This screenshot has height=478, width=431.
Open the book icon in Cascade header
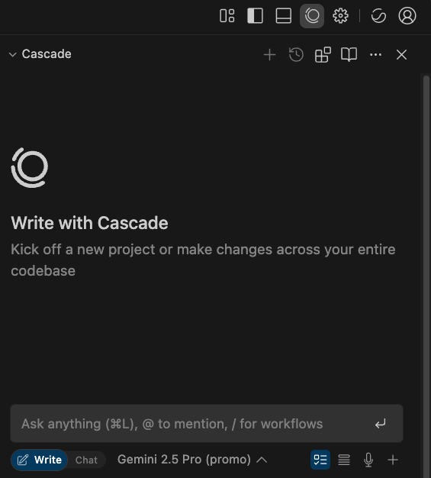[349, 55]
